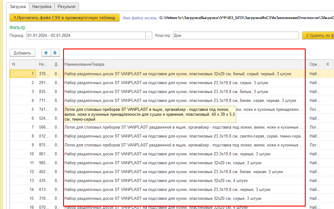
Task: Click cell 435… in row 13
Action: click(x=44, y=181)
